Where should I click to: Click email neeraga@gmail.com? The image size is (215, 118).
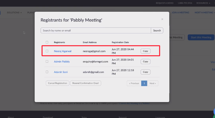coord(94,51)
